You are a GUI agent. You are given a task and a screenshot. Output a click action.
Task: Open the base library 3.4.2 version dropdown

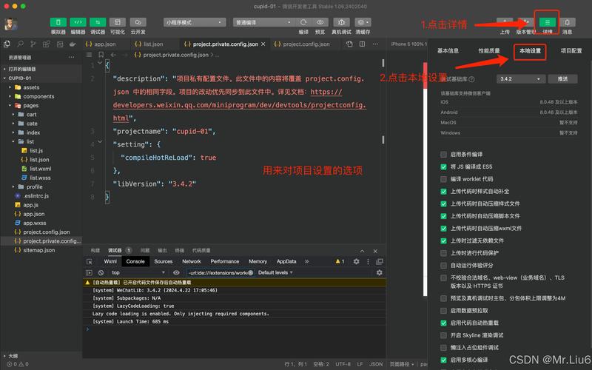[x=521, y=79]
